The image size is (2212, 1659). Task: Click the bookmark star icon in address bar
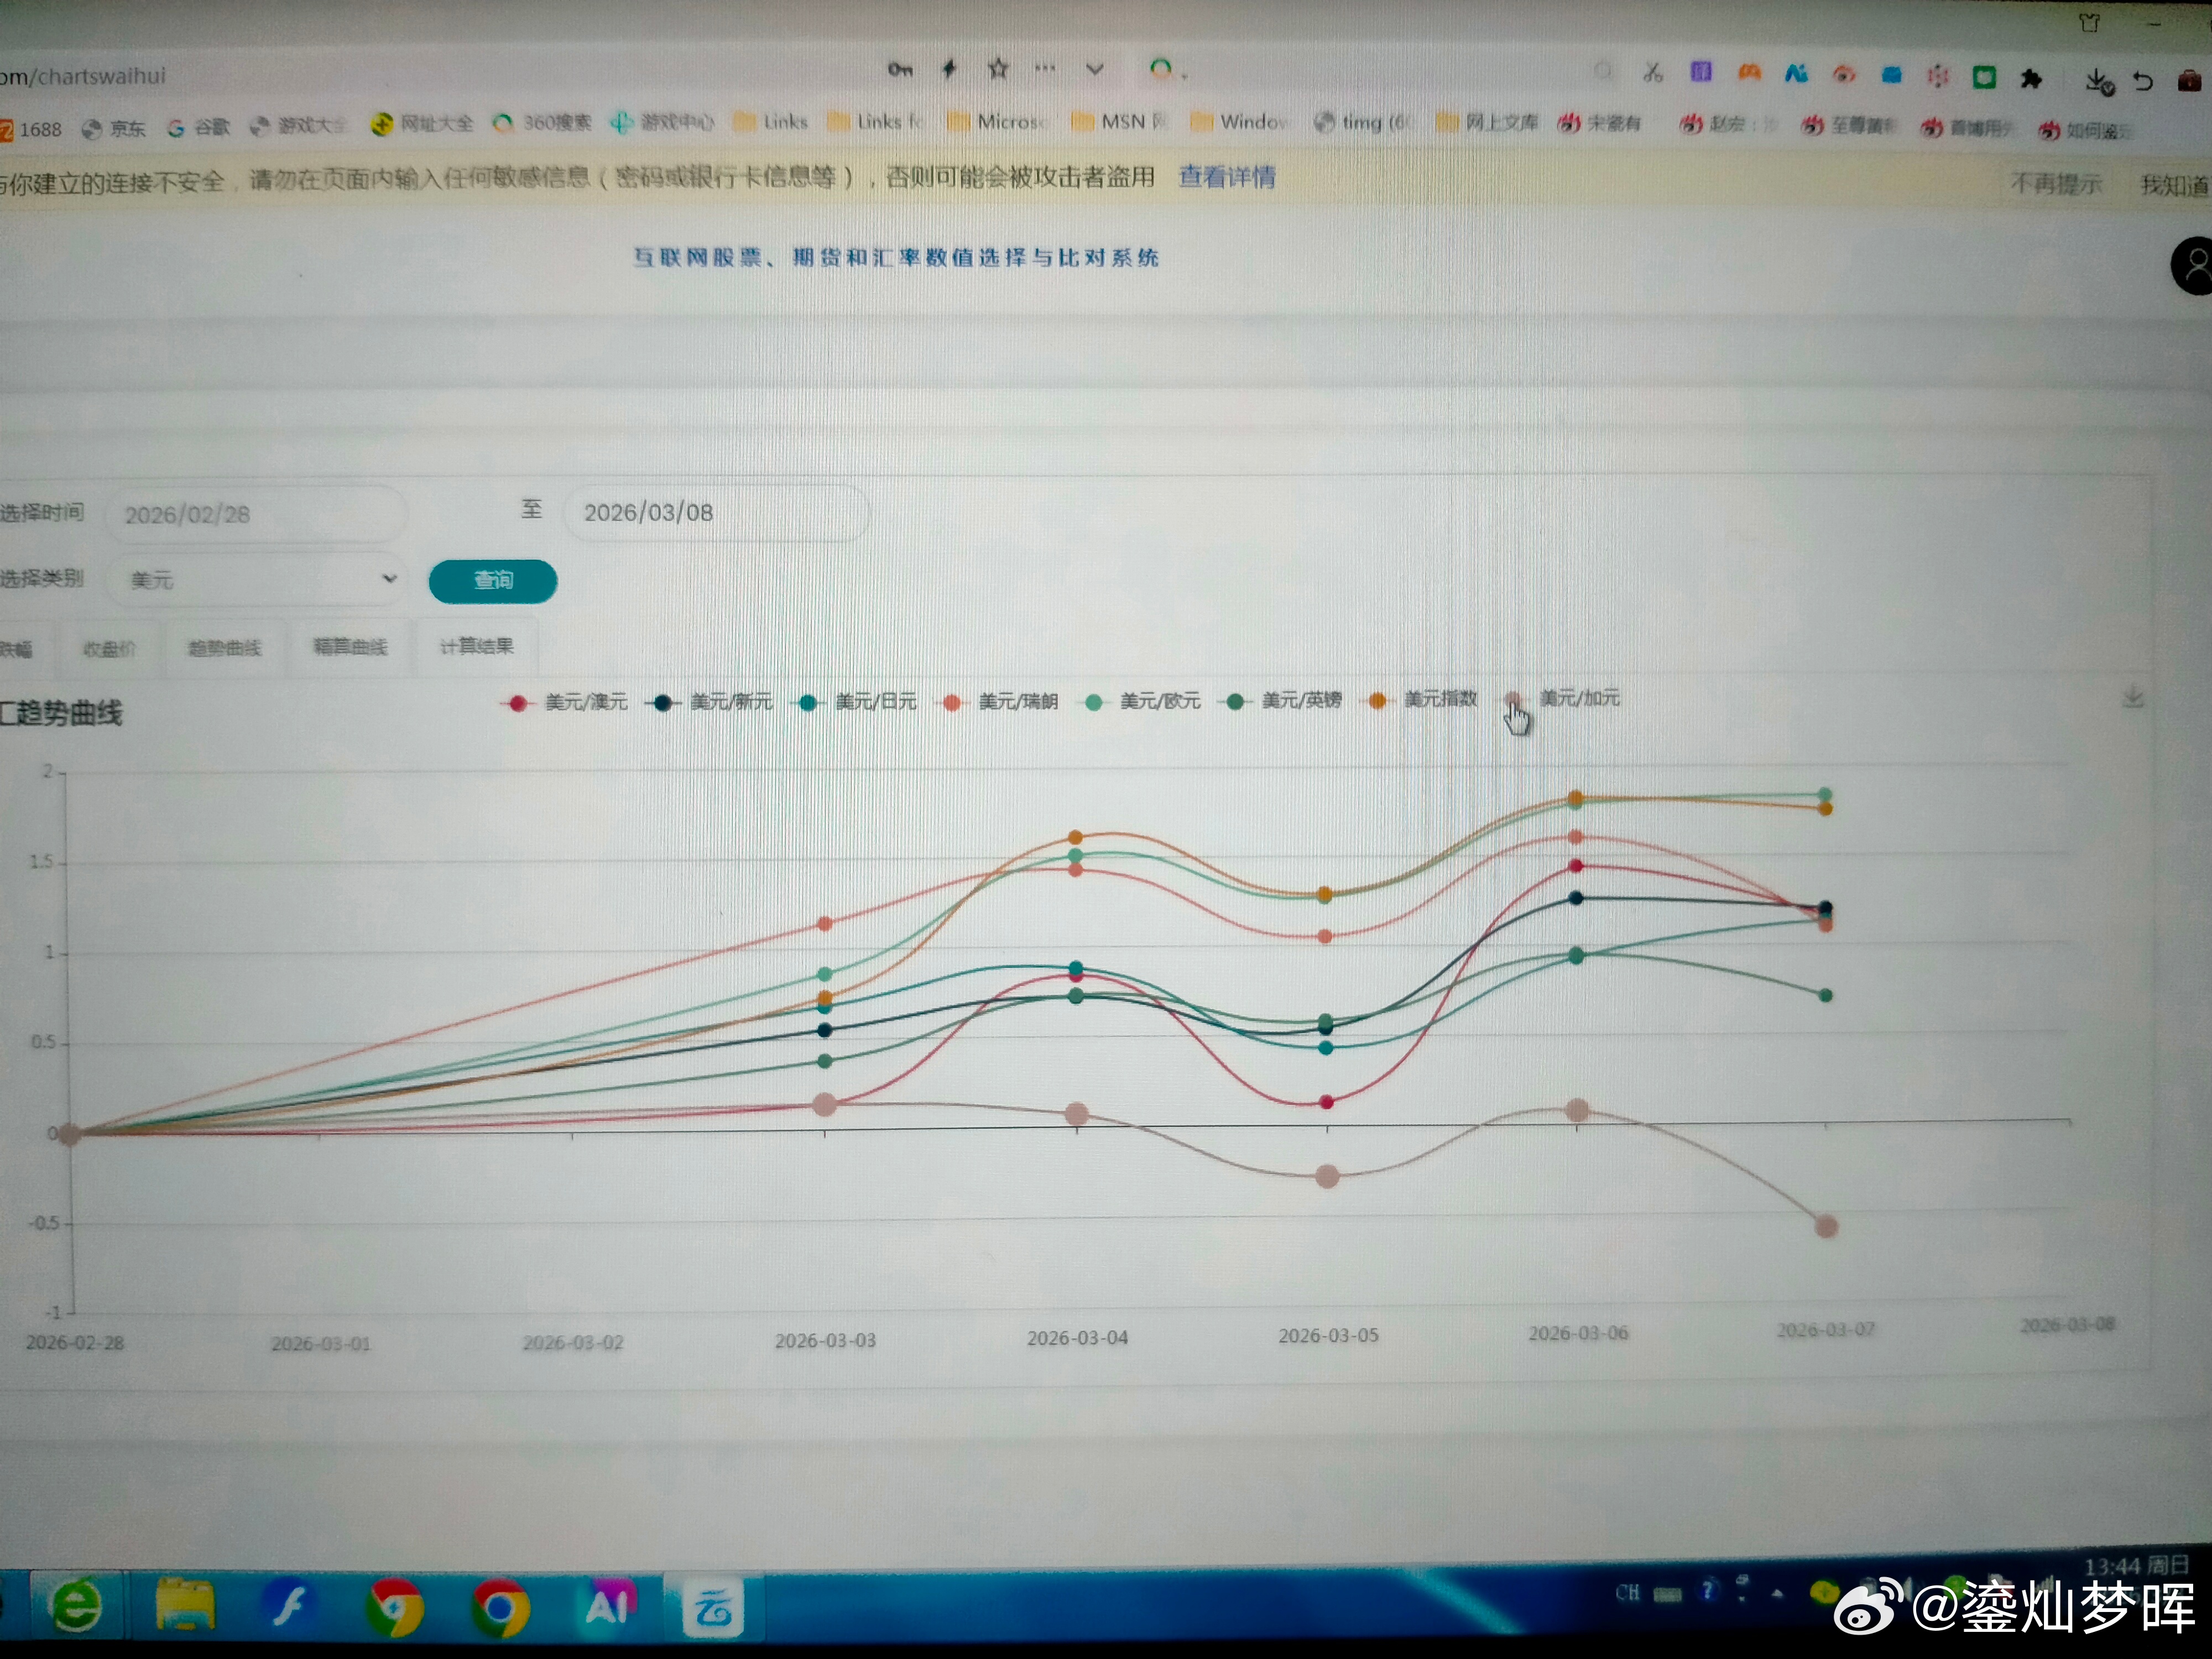(997, 69)
